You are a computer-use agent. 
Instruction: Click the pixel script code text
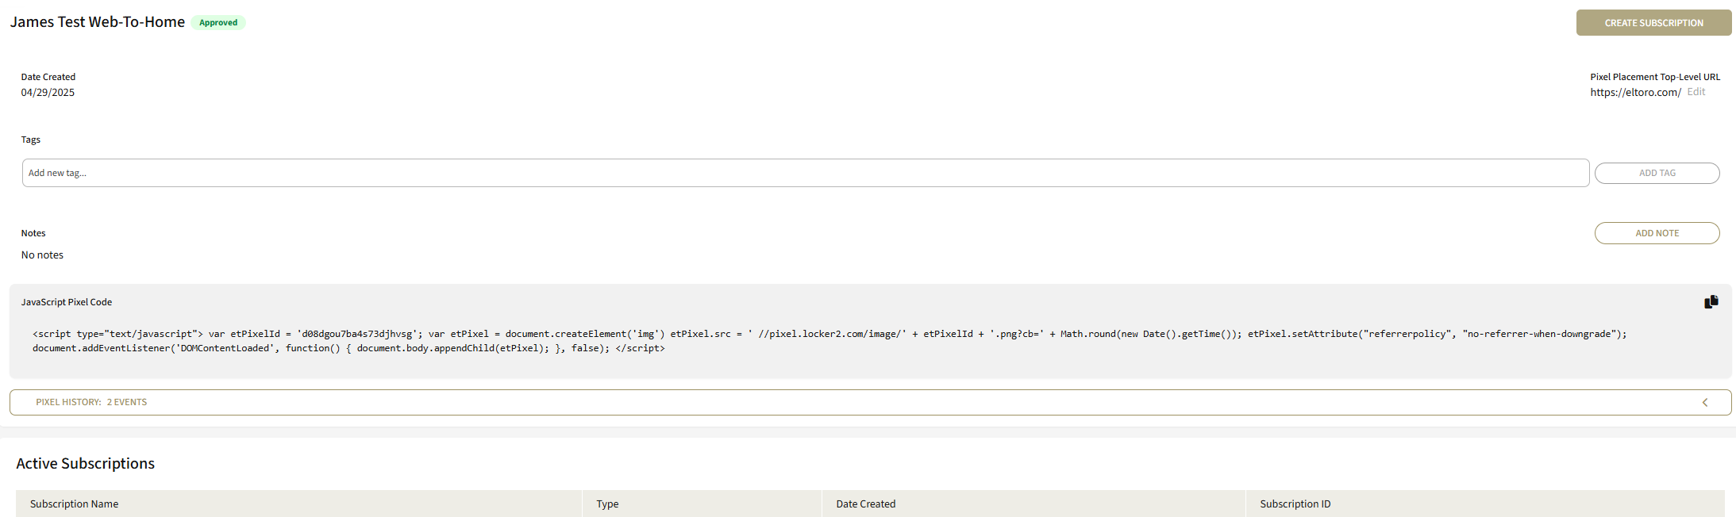830,341
